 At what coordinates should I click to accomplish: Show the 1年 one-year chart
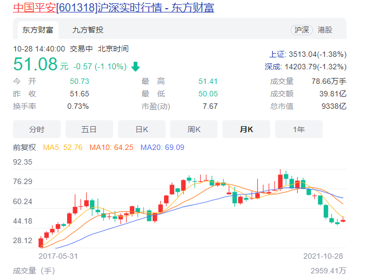point(298,129)
